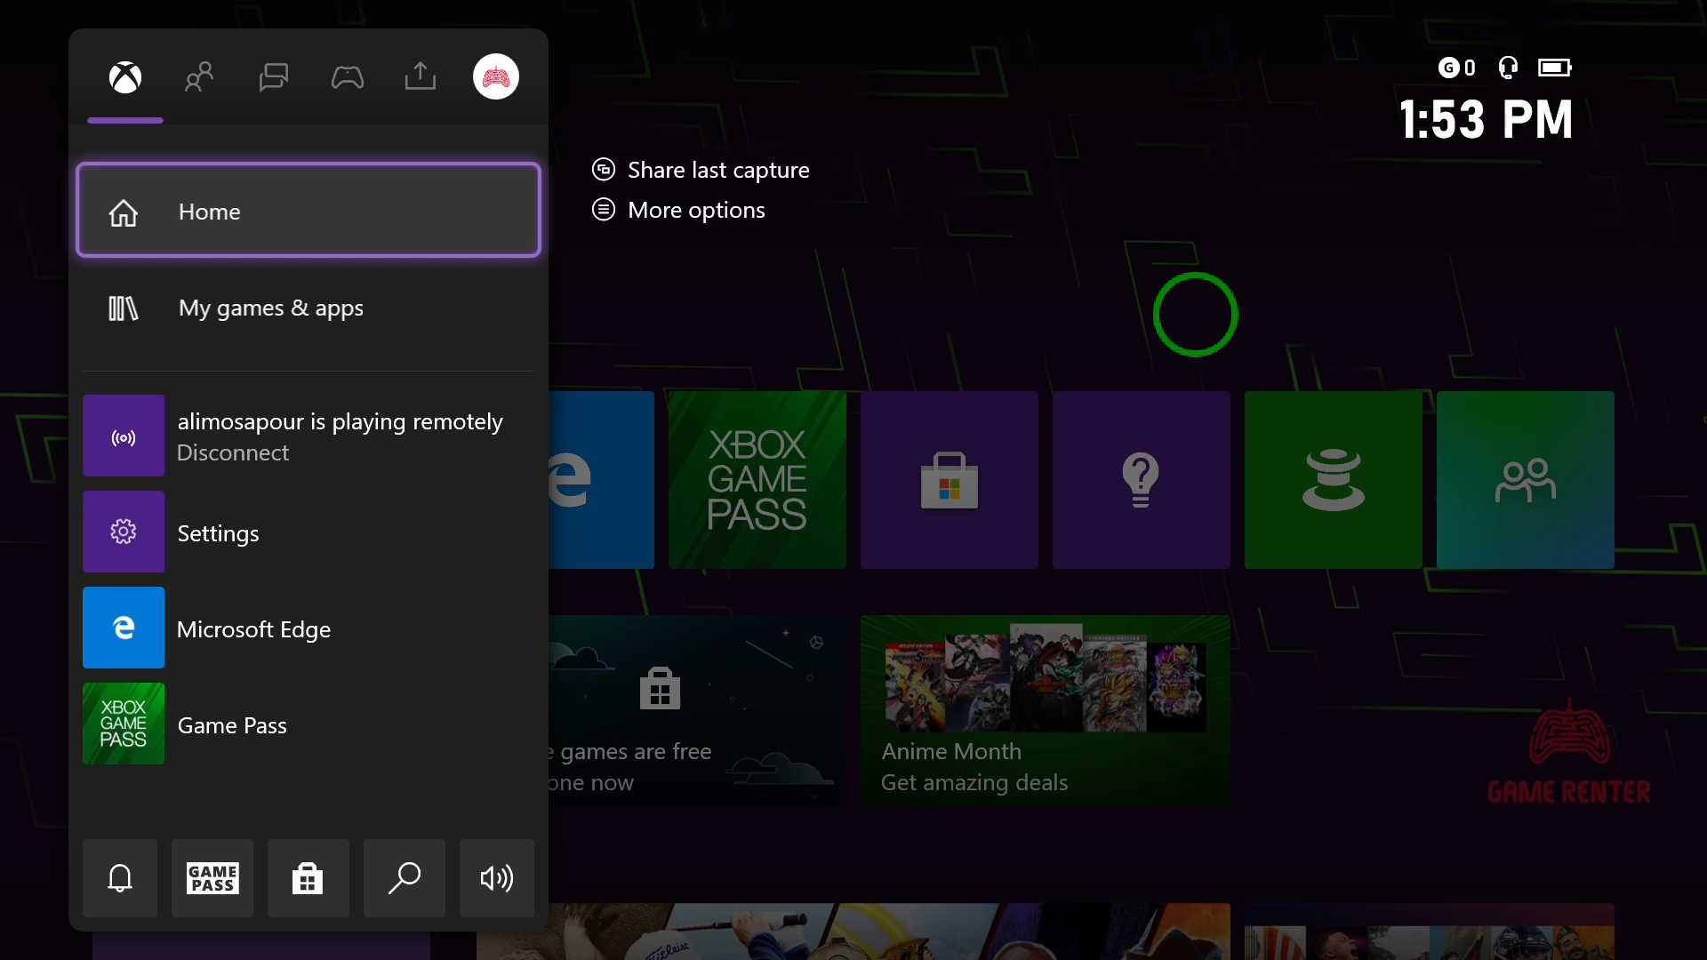Open the green joystick tile
Image resolution: width=1707 pixels, height=960 pixels.
pos(1334,480)
